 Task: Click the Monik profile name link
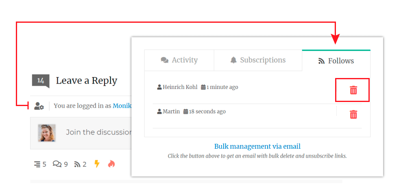tap(122, 106)
